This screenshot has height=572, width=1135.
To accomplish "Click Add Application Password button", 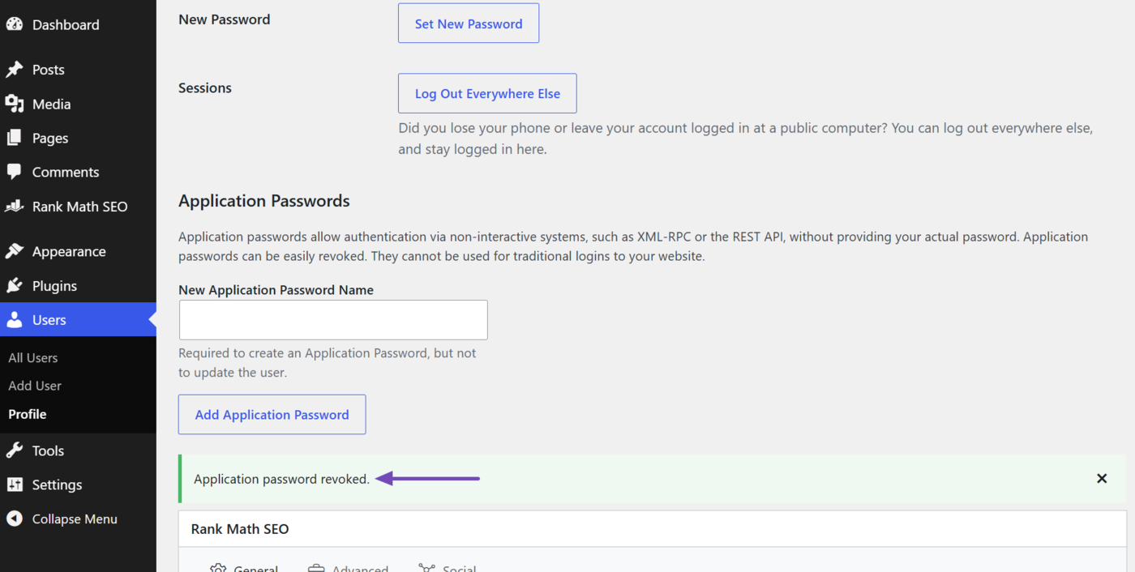I will coord(272,414).
